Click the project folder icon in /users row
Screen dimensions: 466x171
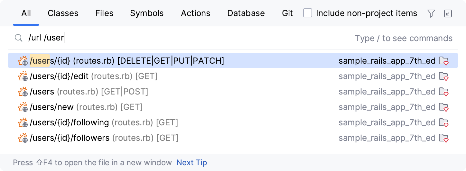click(x=444, y=92)
